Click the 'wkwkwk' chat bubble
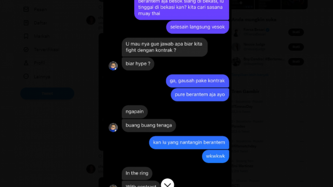The image size is (333, 187). tap(216, 156)
